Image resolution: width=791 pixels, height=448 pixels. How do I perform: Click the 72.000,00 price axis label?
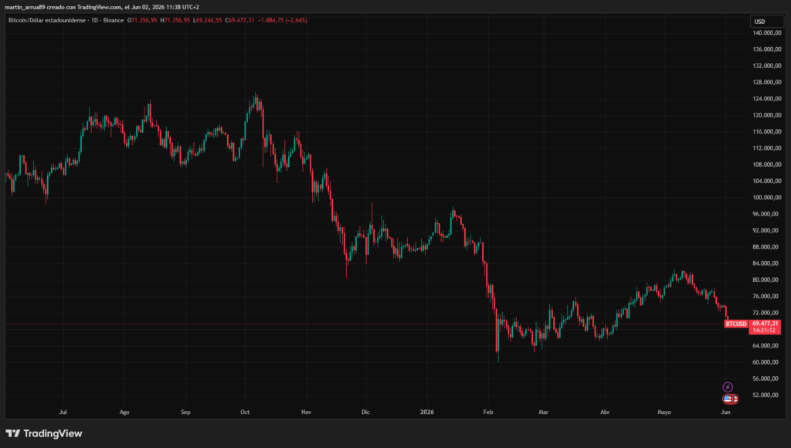point(767,313)
